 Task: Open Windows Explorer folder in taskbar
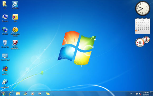click(18, 94)
